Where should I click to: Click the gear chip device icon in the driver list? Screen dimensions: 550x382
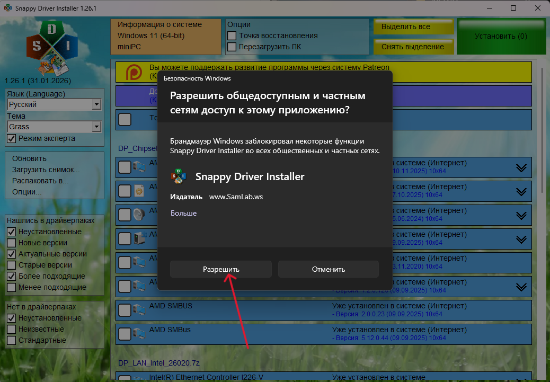tap(140, 190)
